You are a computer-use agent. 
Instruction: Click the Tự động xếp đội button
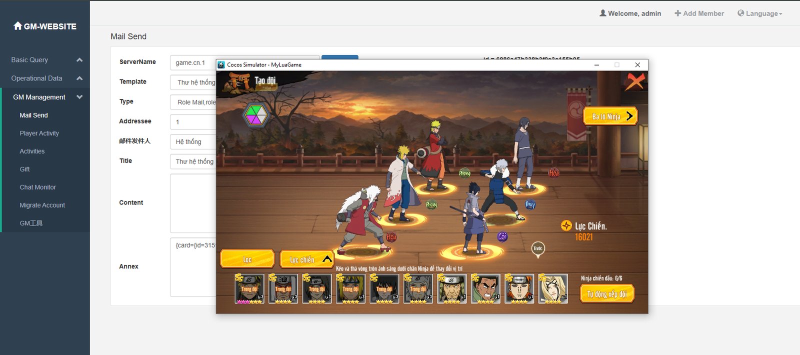[x=606, y=294]
